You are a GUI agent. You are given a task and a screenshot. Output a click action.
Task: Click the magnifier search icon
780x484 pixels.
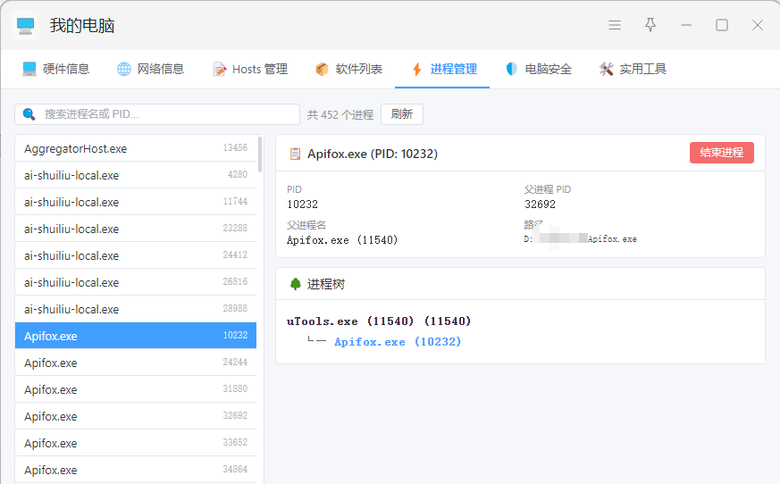tap(29, 114)
